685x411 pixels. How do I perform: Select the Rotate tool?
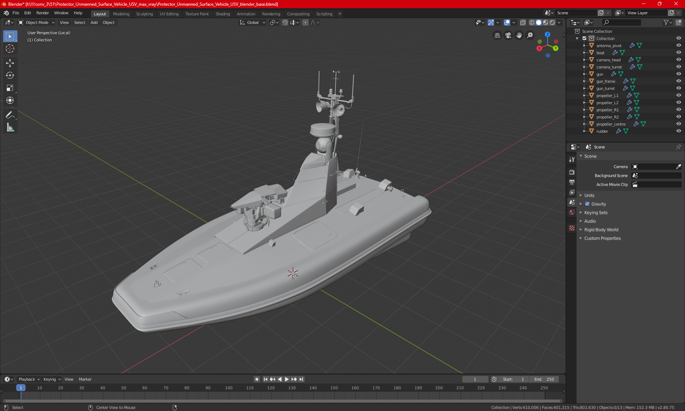pyautogui.click(x=10, y=75)
